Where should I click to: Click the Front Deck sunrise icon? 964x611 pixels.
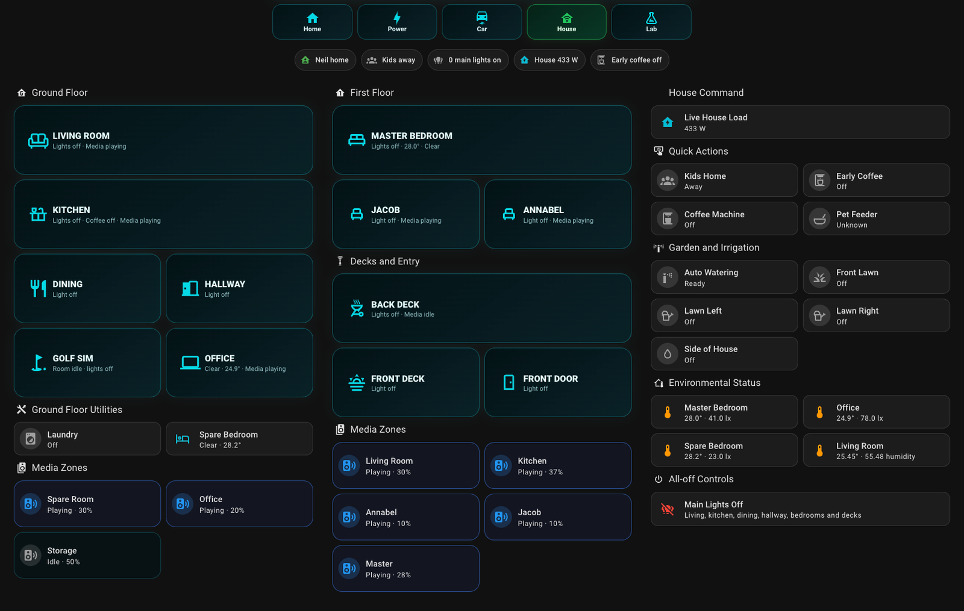pyautogui.click(x=357, y=382)
